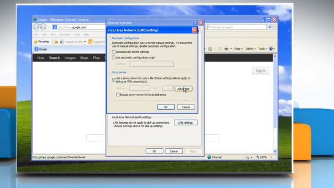Open the Images link on Google bar

coord(70,58)
